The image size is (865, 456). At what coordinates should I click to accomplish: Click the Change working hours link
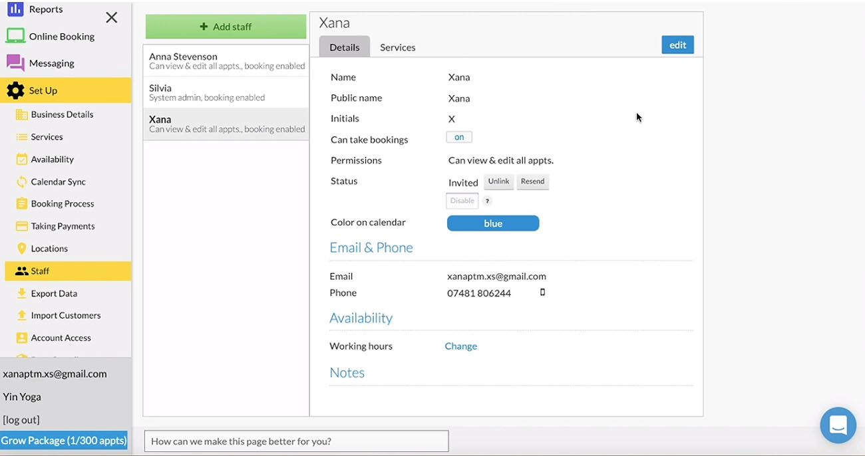pos(460,346)
